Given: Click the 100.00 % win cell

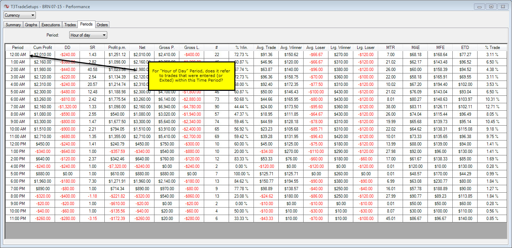Looking at the screenshot, I should 241,174.
